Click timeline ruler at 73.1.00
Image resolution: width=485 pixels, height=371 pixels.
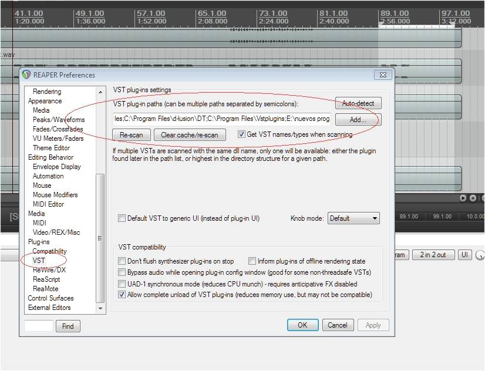[273, 14]
